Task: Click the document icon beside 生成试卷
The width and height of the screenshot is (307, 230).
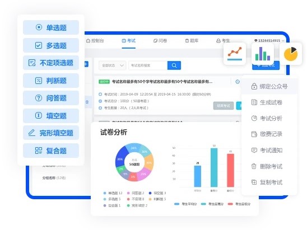Action: coord(254,102)
